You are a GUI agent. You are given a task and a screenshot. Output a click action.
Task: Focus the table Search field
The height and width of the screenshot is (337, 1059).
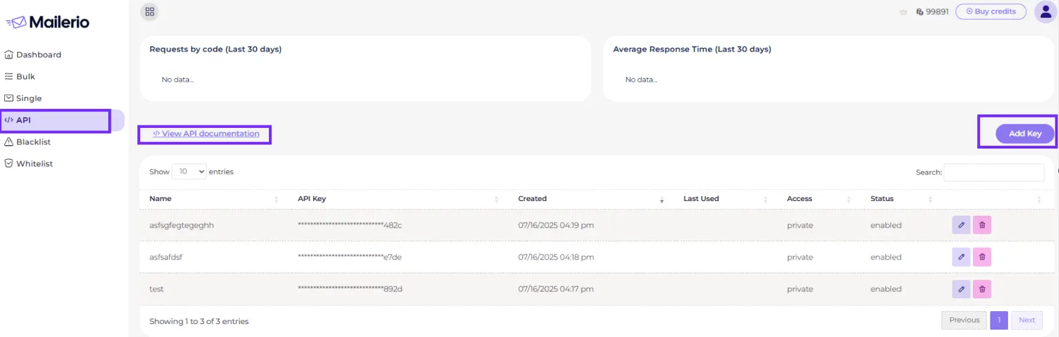[x=993, y=172]
